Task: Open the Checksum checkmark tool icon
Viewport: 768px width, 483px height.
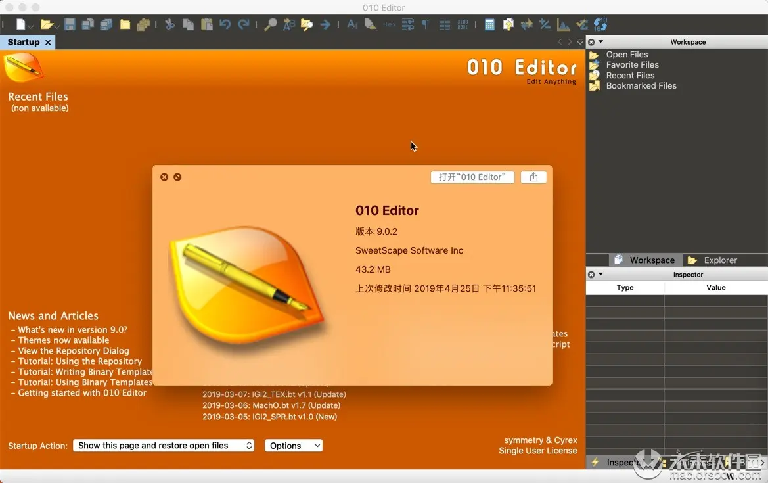Action: pos(582,24)
